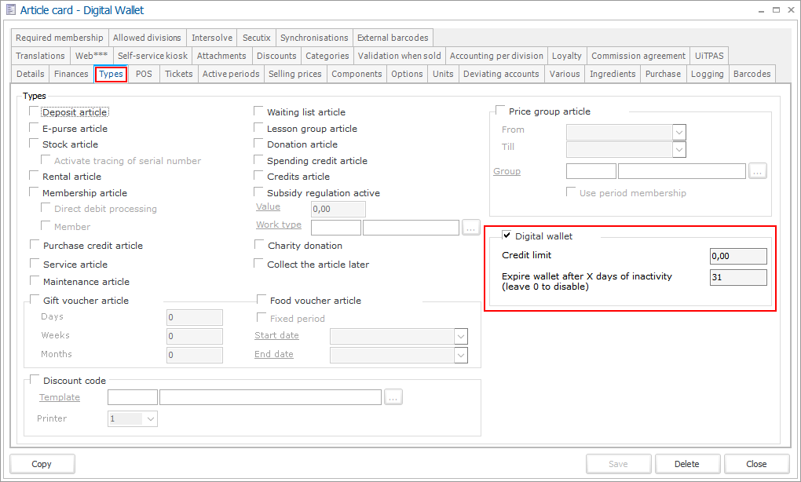Open Discount code Template lookup button

pos(393,397)
